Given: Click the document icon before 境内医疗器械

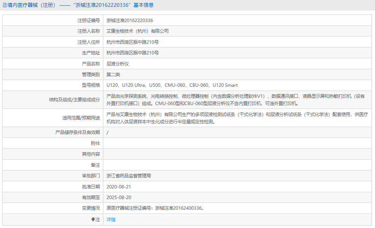Looking at the screenshot, I should click(x=5, y=5).
